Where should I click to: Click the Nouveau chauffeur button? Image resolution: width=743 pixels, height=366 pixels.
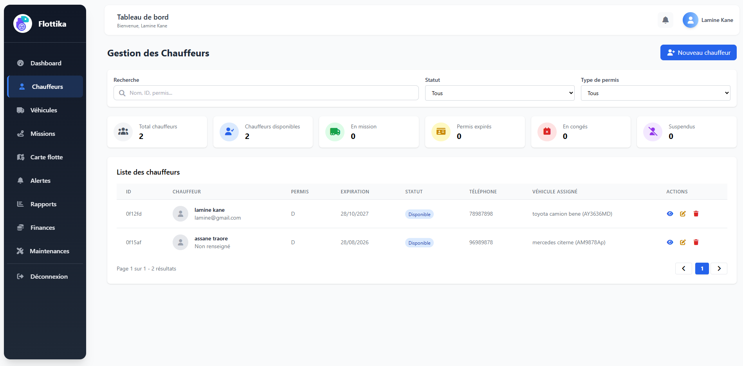pyautogui.click(x=698, y=52)
